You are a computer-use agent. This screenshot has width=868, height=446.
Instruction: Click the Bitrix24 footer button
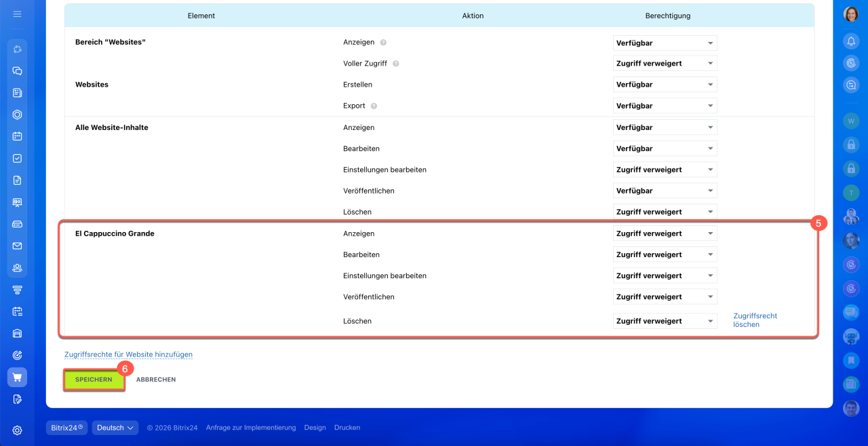66,428
